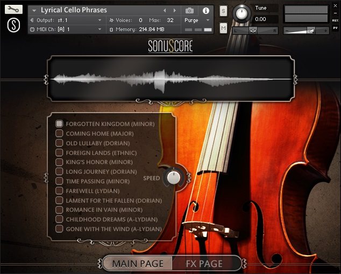Image resolution: width=341 pixels, height=274 pixels.
Task: Open instrument info with the i icon
Action: 206,11
